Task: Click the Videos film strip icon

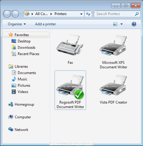Action: 14,92
